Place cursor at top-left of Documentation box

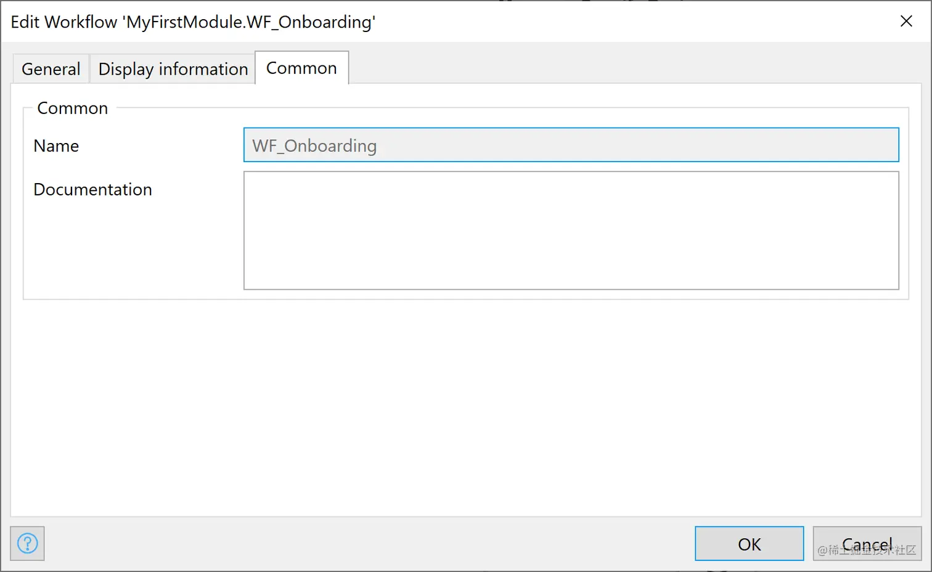pos(250,179)
